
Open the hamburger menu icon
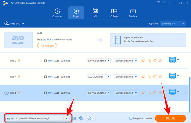[x=165, y=3]
